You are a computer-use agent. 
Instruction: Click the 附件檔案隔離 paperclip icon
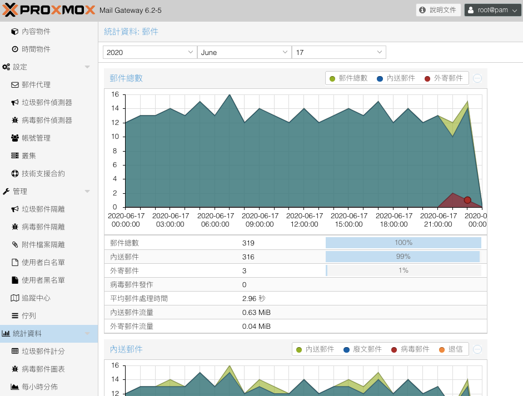click(x=14, y=245)
